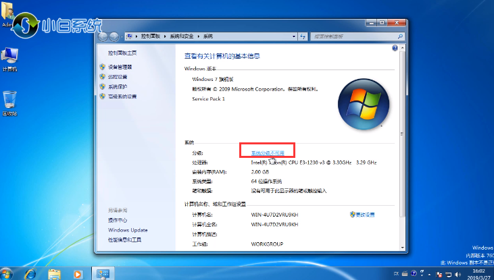Click the "64 位操作系统" system type value
The height and width of the screenshot is (280, 494).
click(266, 181)
